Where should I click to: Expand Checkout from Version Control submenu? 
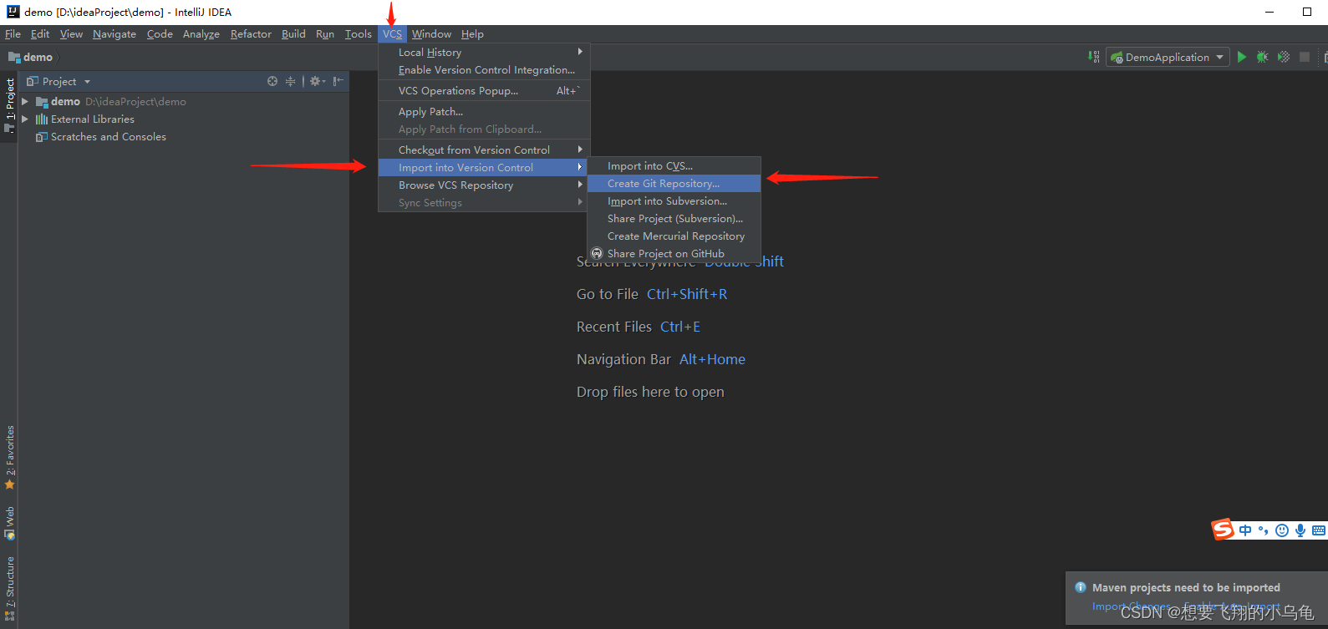(484, 150)
